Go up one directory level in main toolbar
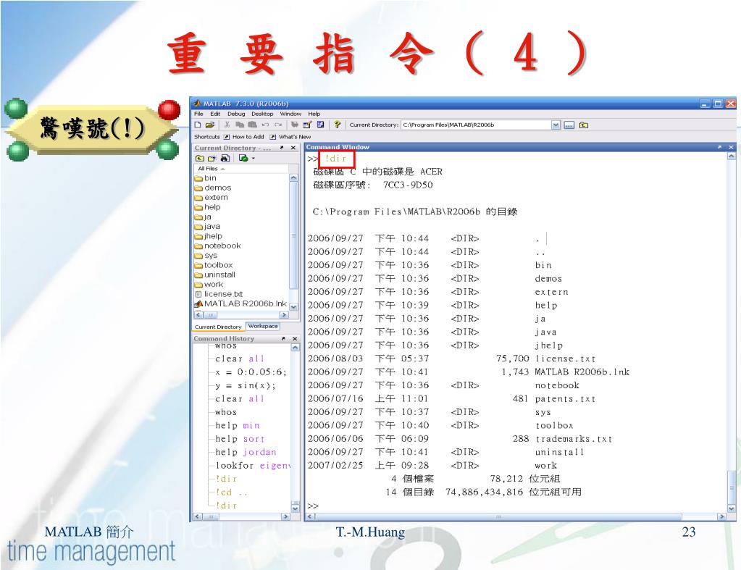Image resolution: width=741 pixels, height=570 pixels. coord(584,125)
